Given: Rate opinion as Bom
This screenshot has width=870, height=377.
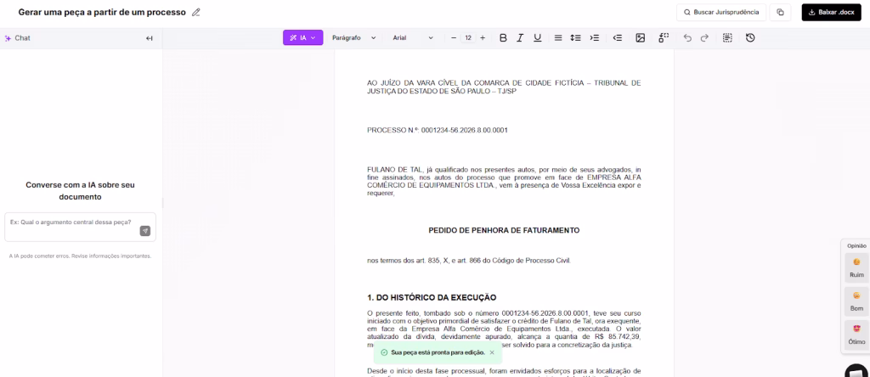Looking at the screenshot, I should click(856, 301).
